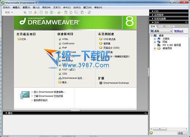The image size is (190, 137).
Task: Expand the 桌面项目 tree node
Action: coord(155,48)
